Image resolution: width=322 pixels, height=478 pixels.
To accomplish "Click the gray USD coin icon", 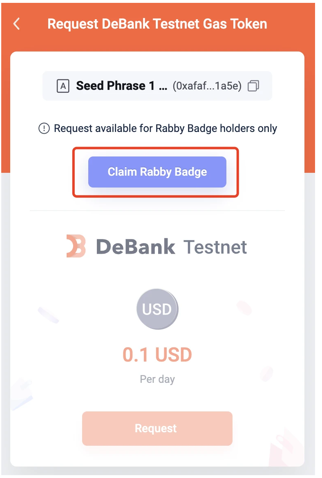I will tap(157, 309).
